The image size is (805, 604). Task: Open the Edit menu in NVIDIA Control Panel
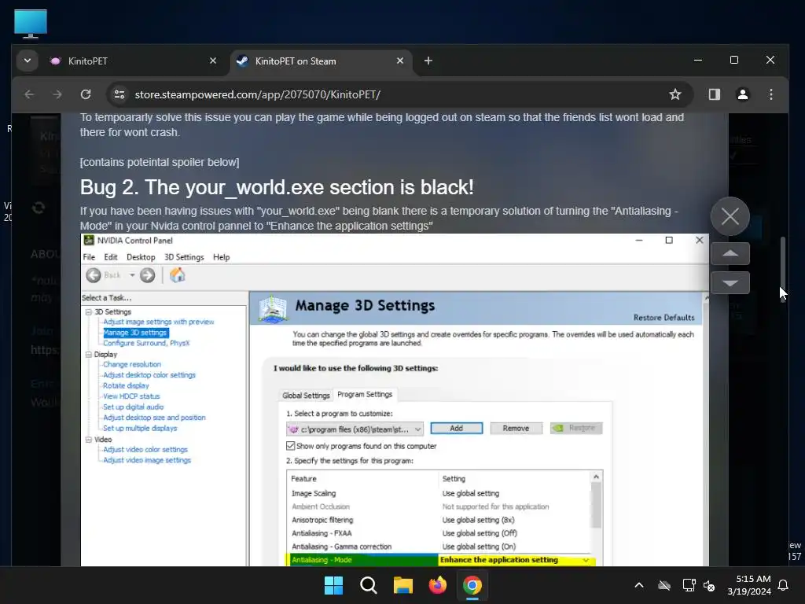coord(110,257)
